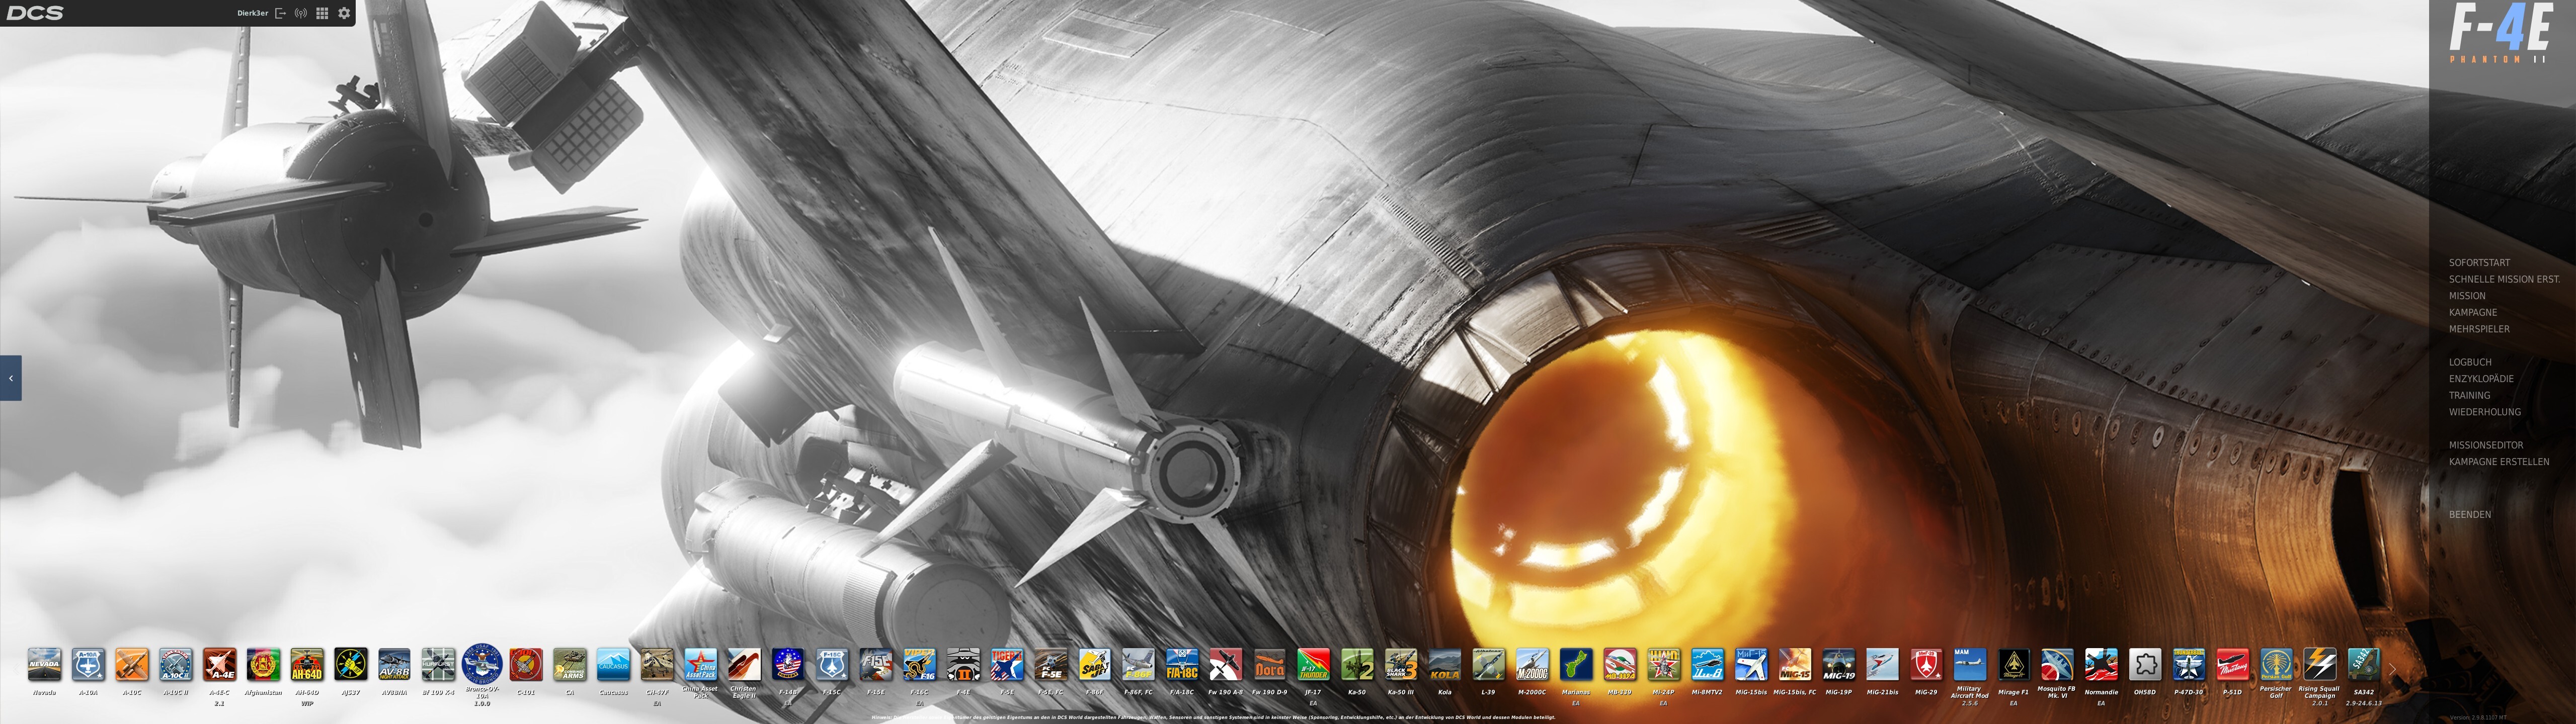Open the LOGBUCH menu entry
Image resolution: width=2576 pixels, height=724 pixels.
pyautogui.click(x=2470, y=362)
